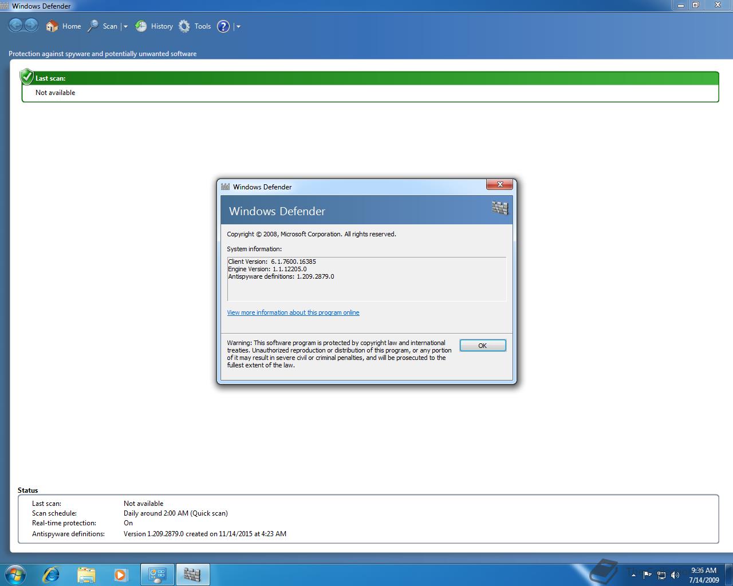Image resolution: width=733 pixels, height=586 pixels.
Task: Click the brick wall logo in dialog header
Action: (500, 208)
